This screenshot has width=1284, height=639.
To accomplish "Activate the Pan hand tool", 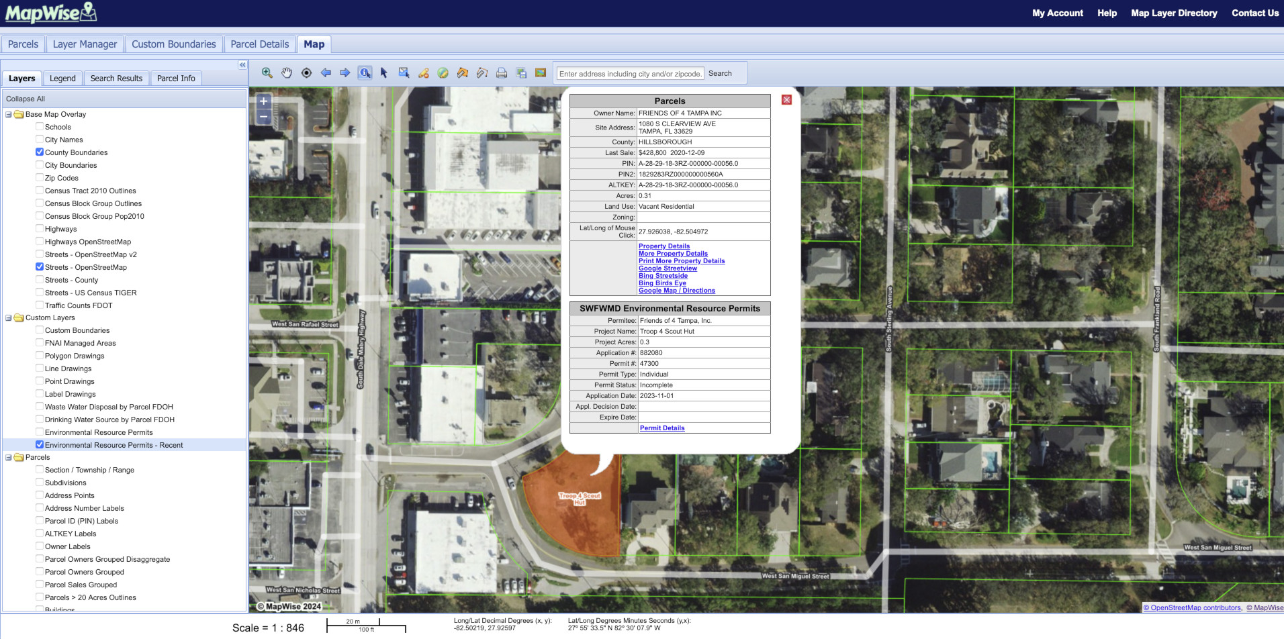I will pos(287,72).
